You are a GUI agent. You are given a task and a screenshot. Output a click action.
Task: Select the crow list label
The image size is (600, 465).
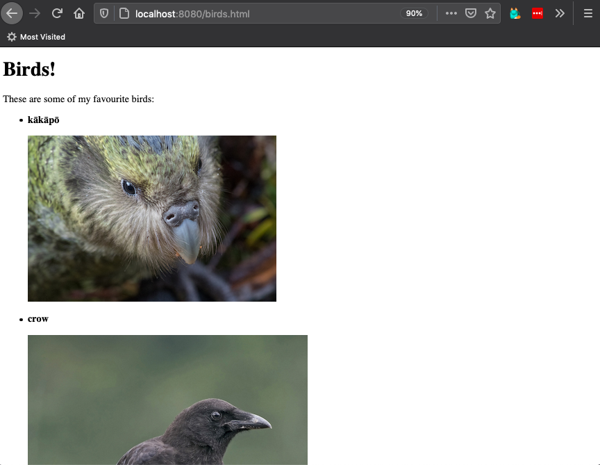pyautogui.click(x=38, y=318)
